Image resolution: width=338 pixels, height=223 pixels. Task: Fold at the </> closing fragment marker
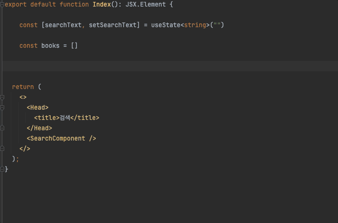(x=2, y=149)
